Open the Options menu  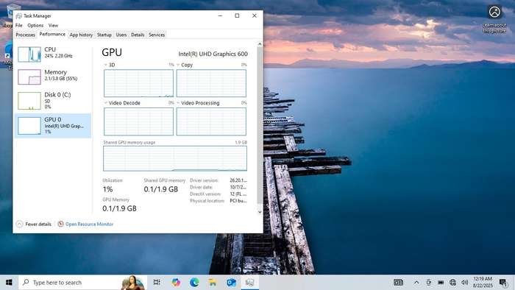tap(35, 25)
